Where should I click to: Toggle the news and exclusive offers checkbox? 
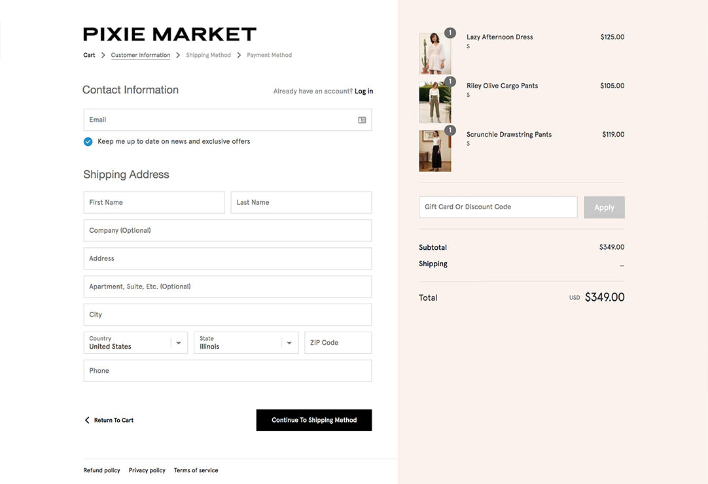click(x=88, y=142)
